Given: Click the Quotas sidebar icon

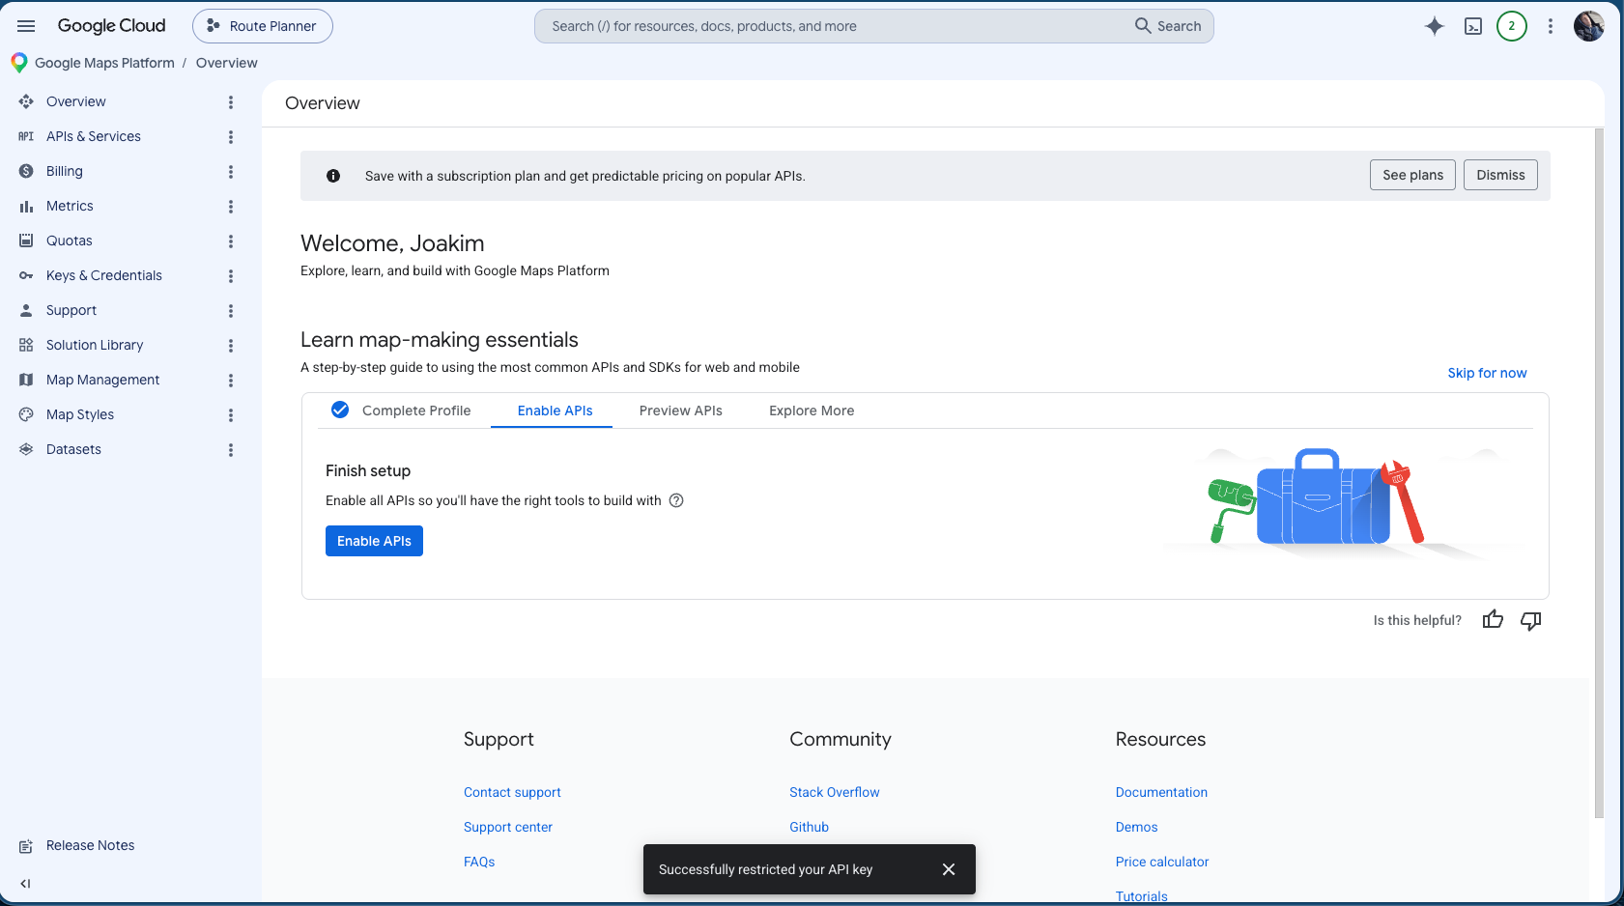Looking at the screenshot, I should tap(26, 241).
